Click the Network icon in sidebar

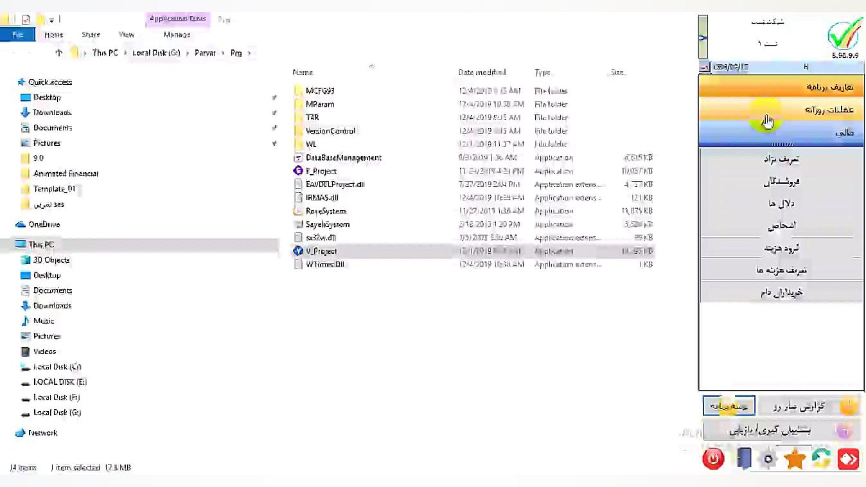[21, 433]
